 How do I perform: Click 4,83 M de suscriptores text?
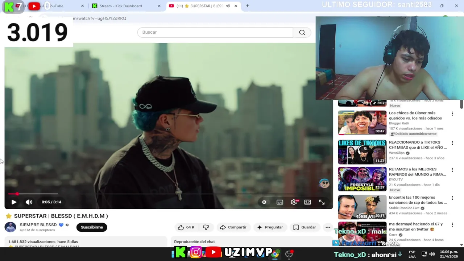pos(37,230)
